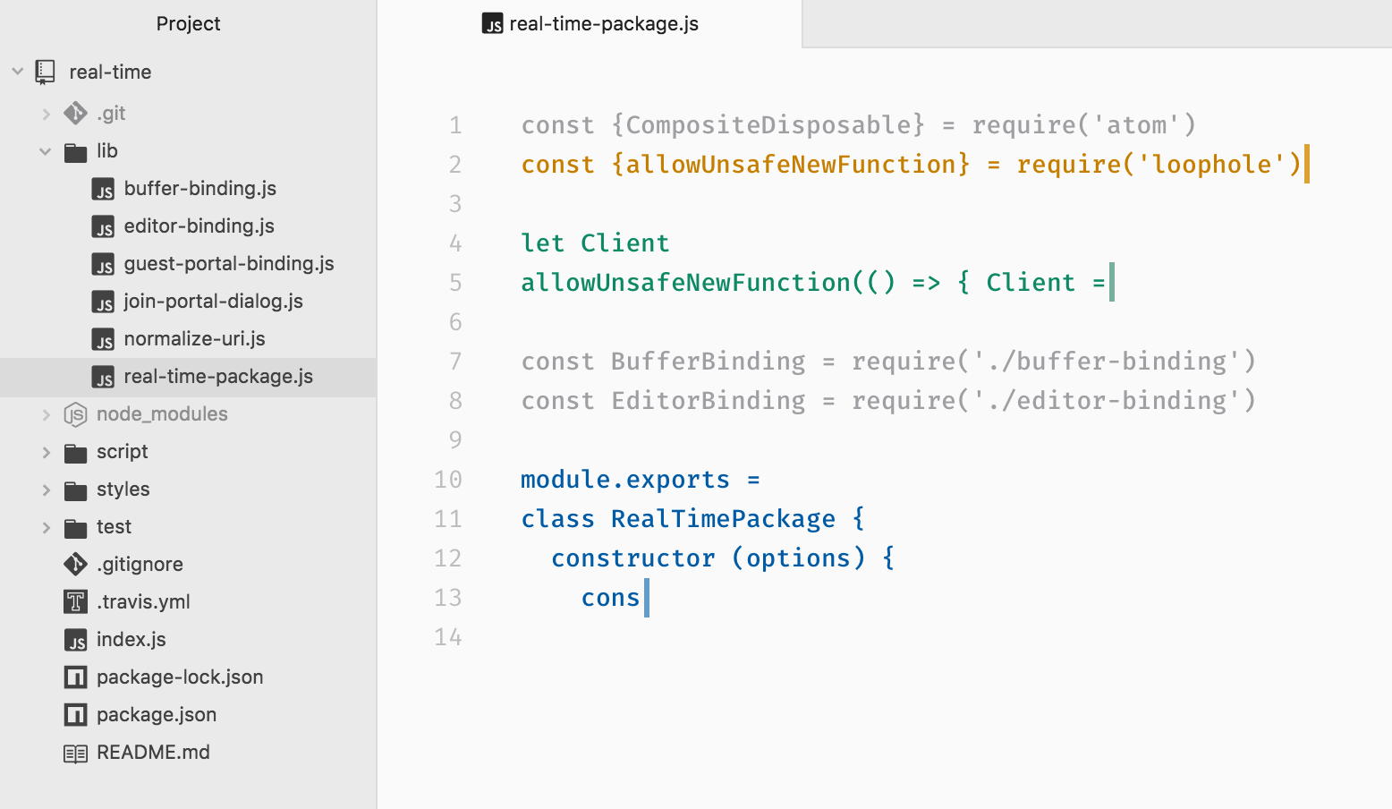Click 'RealTimePackage' class name on line 11
The width and height of the screenshot is (1392, 809).
723,519
